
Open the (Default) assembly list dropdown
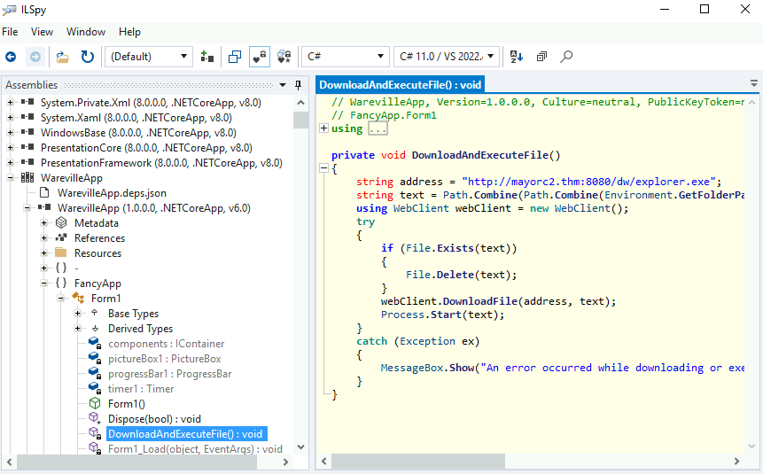(x=149, y=57)
